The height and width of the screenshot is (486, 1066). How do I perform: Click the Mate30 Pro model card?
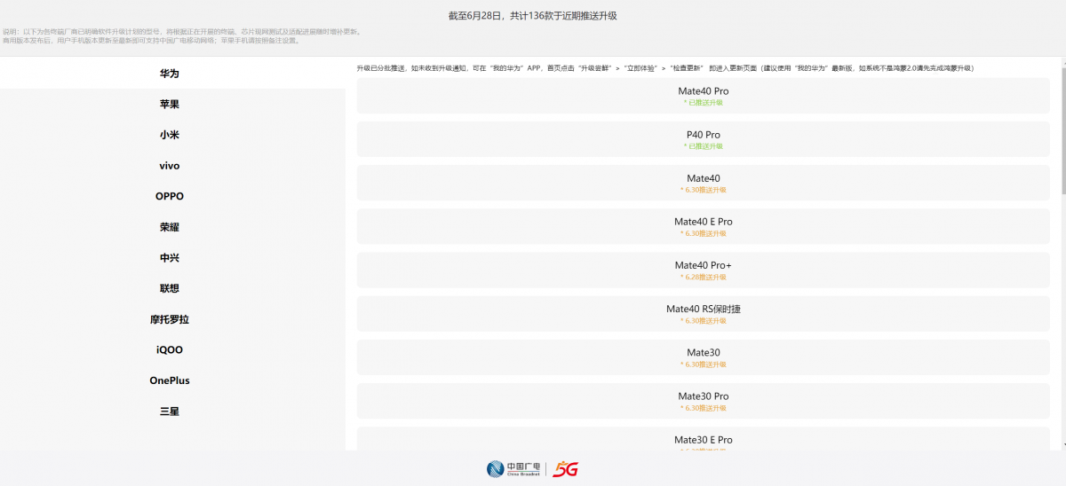coord(703,401)
